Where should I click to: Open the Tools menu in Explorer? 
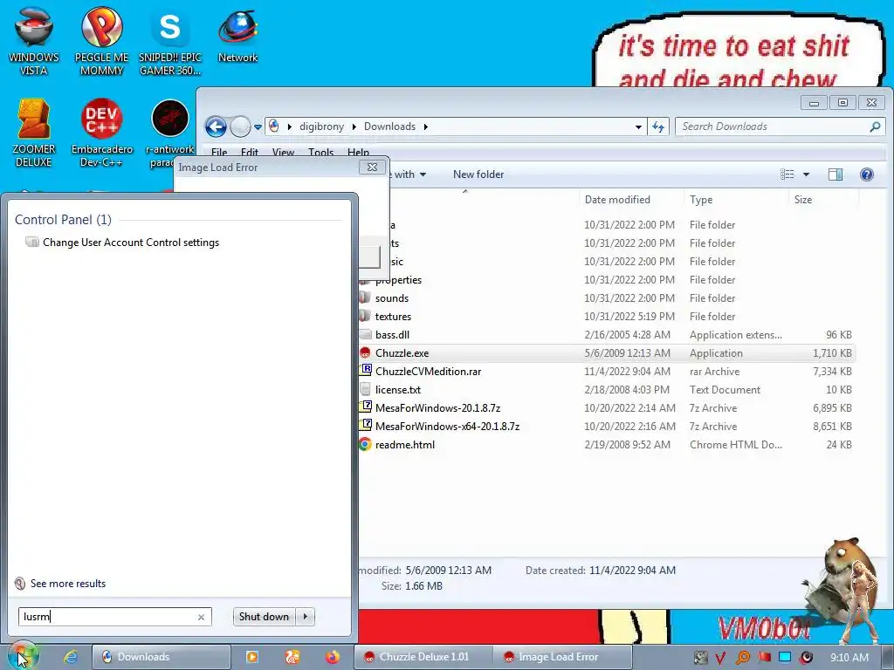point(320,152)
